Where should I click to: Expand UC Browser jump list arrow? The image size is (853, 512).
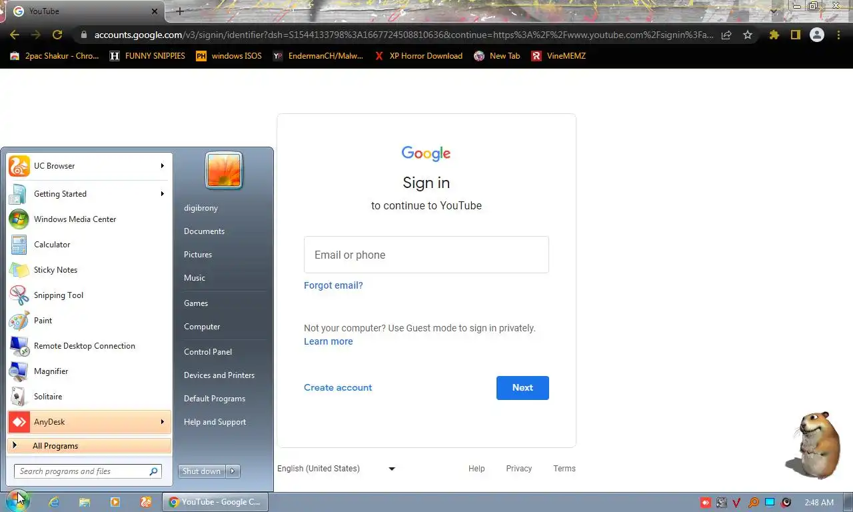162,166
